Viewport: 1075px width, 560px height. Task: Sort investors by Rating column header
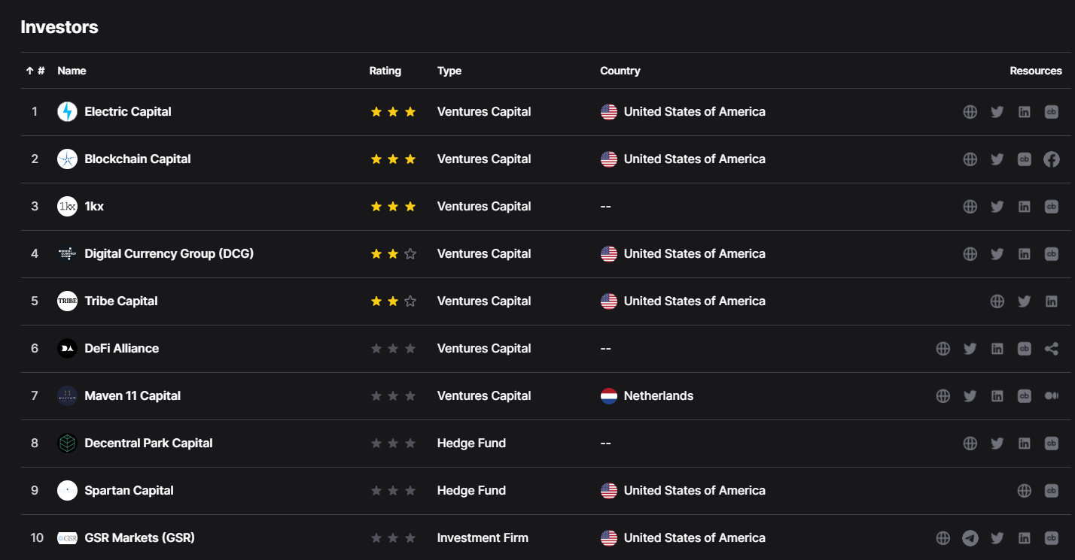click(x=385, y=71)
